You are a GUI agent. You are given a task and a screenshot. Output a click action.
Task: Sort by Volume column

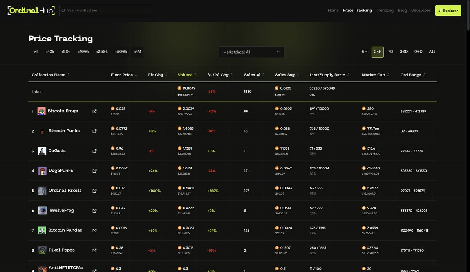(187, 75)
